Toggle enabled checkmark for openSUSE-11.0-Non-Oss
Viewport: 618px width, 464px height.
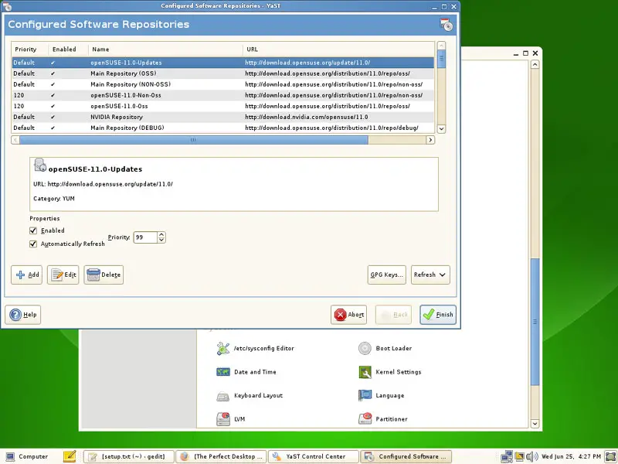pos(53,95)
